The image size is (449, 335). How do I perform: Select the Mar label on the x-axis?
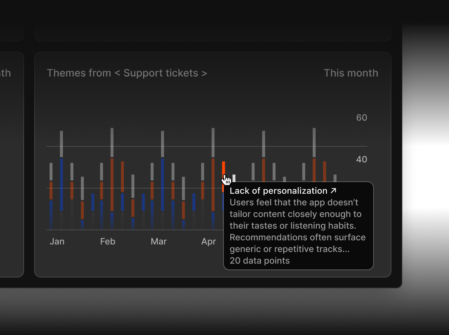pyautogui.click(x=159, y=242)
